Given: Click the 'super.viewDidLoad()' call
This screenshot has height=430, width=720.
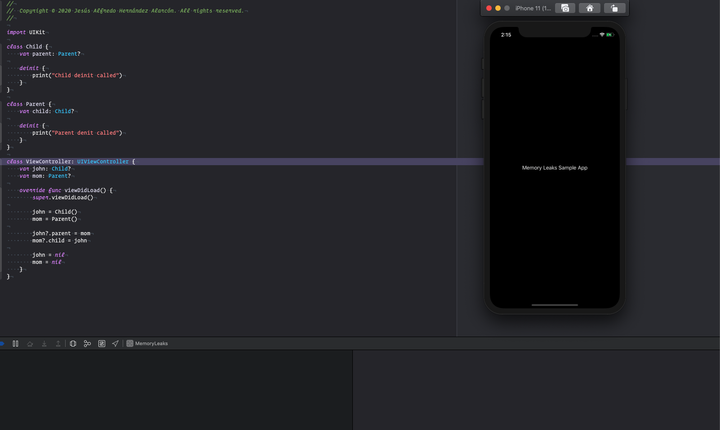Looking at the screenshot, I should point(63,197).
